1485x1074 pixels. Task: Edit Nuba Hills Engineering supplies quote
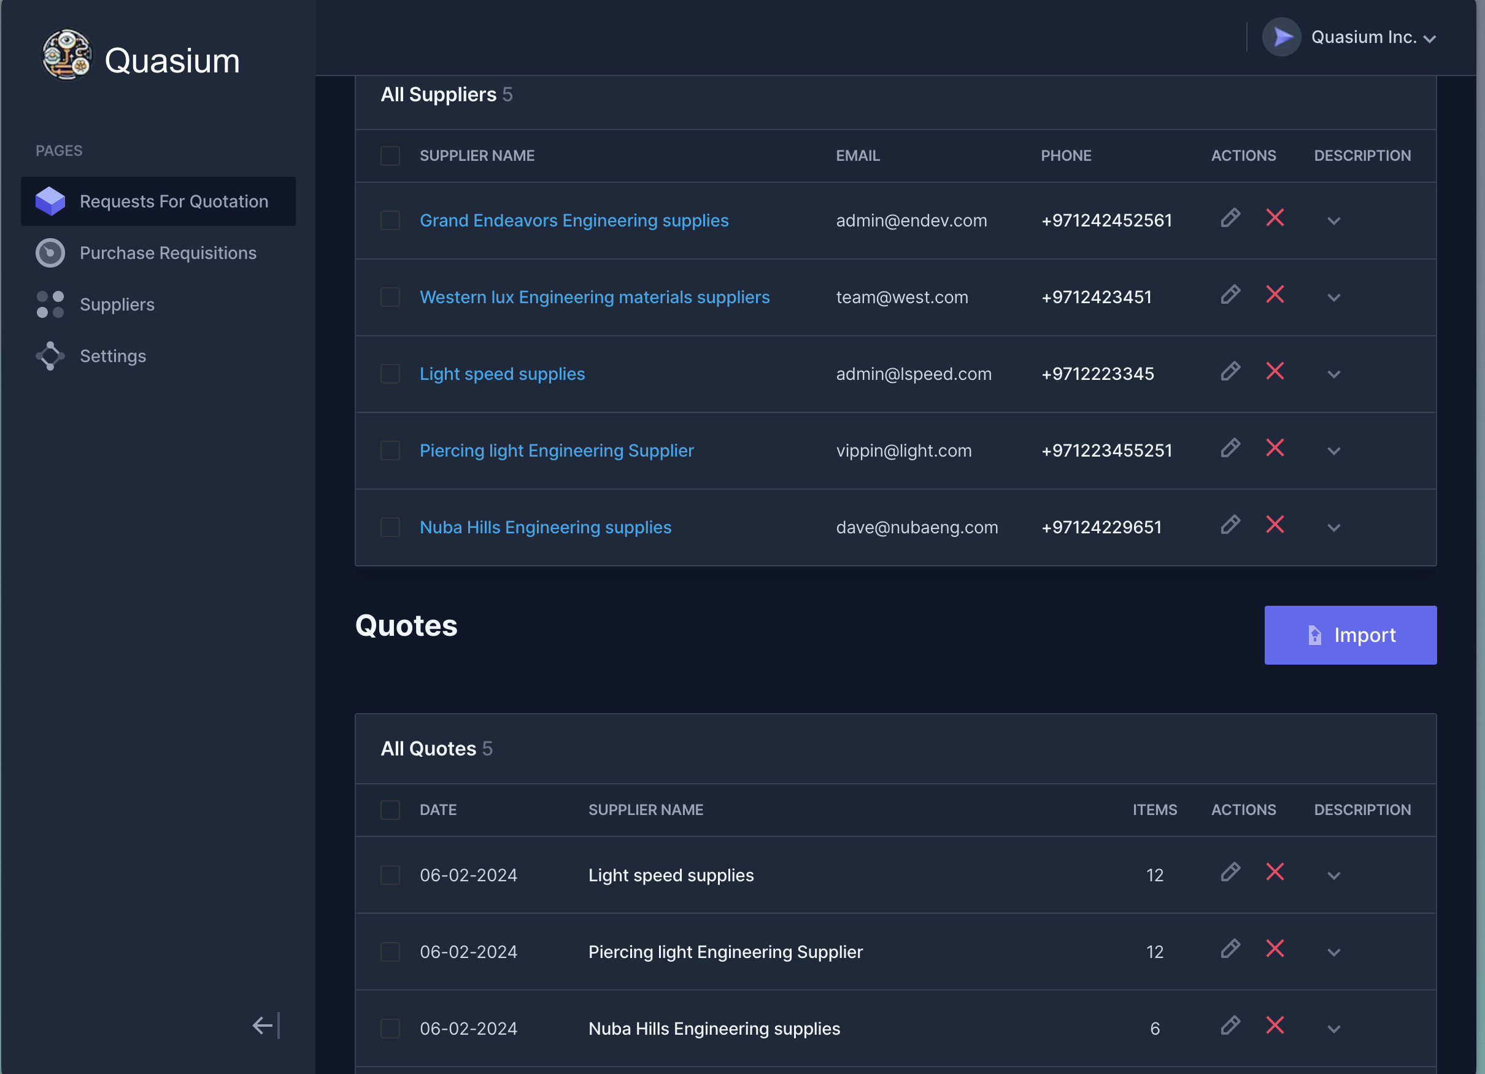[1230, 1026]
